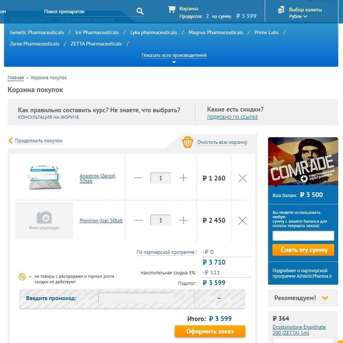Click the Anastrox product thumbnail
This screenshot has width=343, height=343.
[x=45, y=177]
